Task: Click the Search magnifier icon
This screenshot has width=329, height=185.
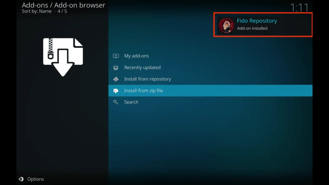Action: coord(116,102)
